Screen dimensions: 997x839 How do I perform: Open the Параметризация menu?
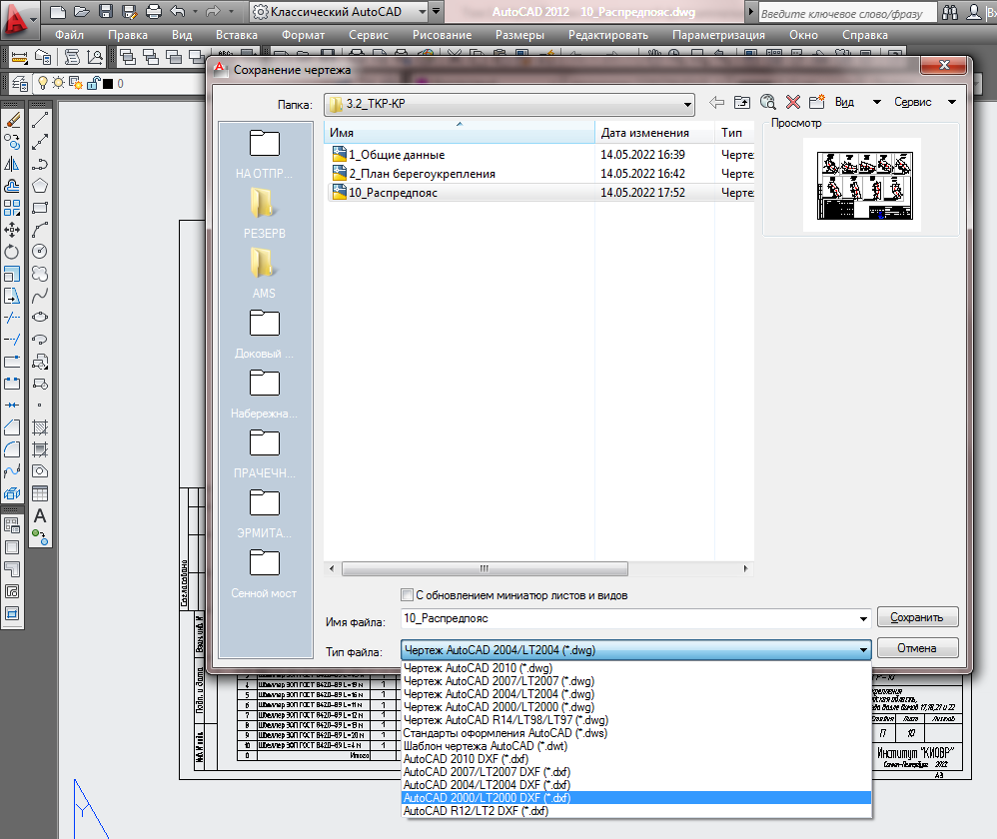[718, 35]
